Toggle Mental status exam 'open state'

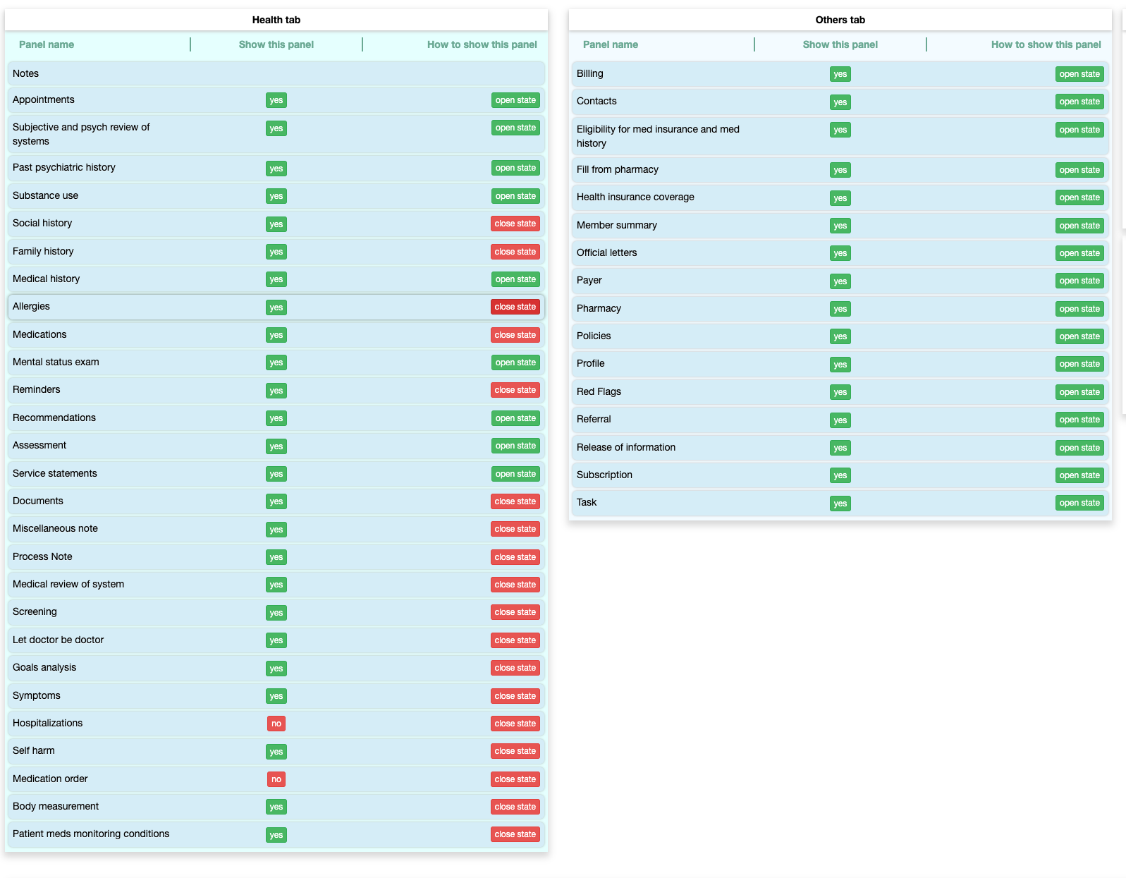tap(515, 362)
